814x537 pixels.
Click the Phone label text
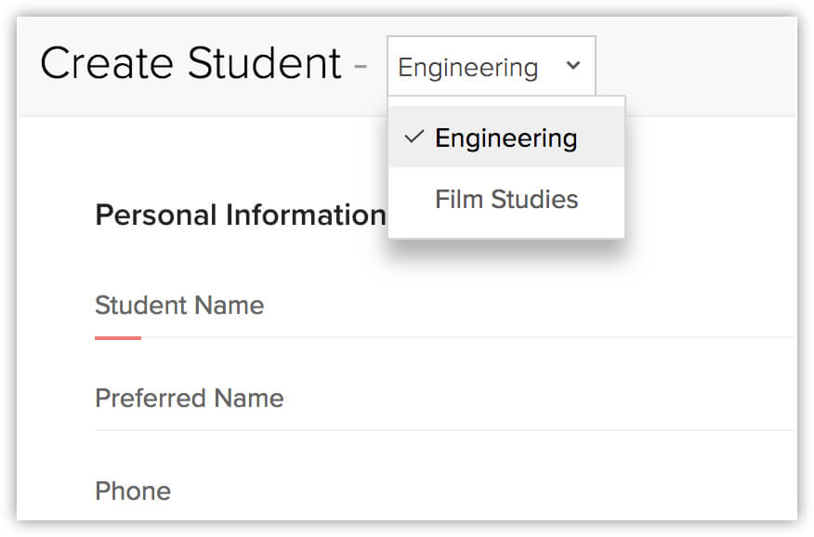tap(133, 491)
